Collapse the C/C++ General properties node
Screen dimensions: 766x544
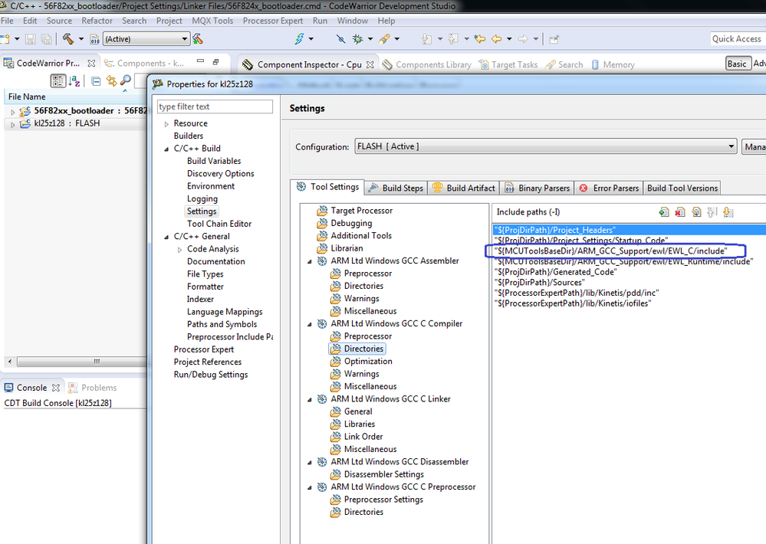pos(166,237)
